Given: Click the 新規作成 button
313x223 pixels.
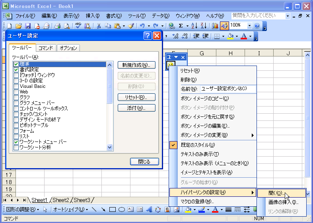Looking at the screenshot, I should click(136, 65).
